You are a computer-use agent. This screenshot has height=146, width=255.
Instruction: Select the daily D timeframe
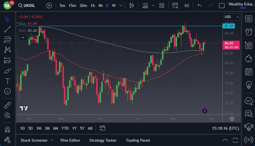pyautogui.click(x=107, y=6)
